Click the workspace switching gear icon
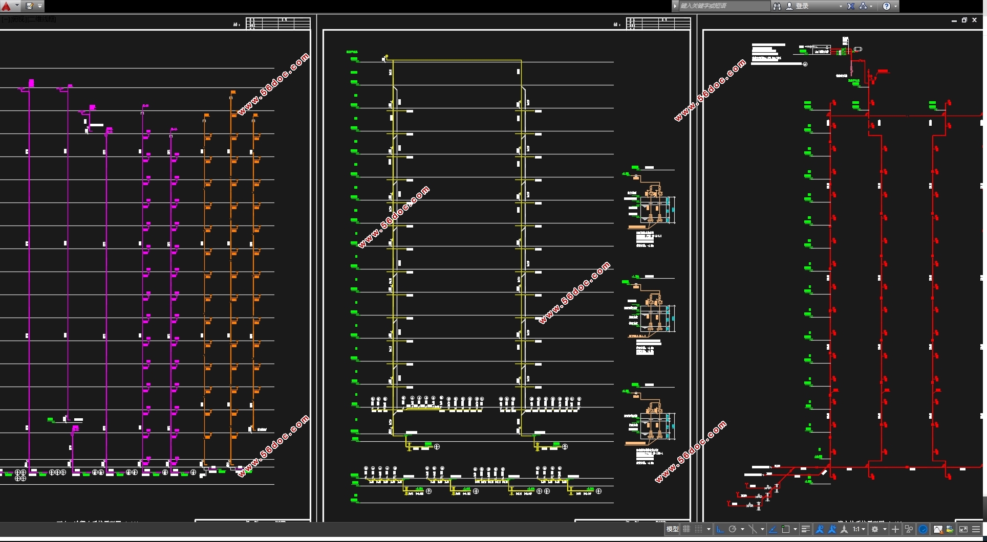 (875, 529)
